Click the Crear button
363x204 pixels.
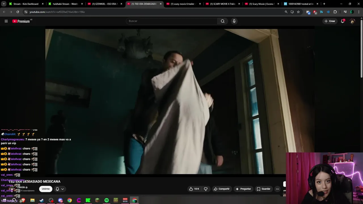[330, 21]
